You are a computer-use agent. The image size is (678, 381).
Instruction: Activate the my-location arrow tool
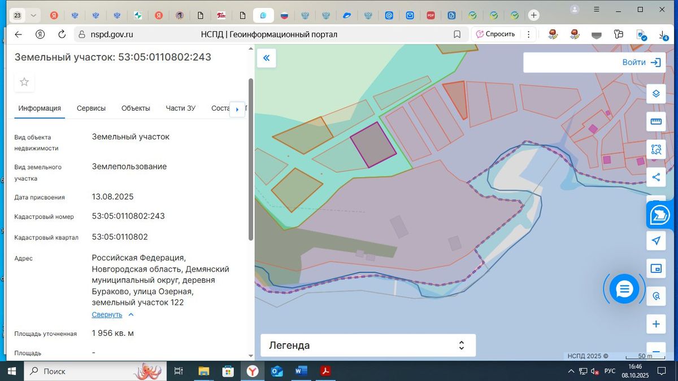pyautogui.click(x=656, y=241)
